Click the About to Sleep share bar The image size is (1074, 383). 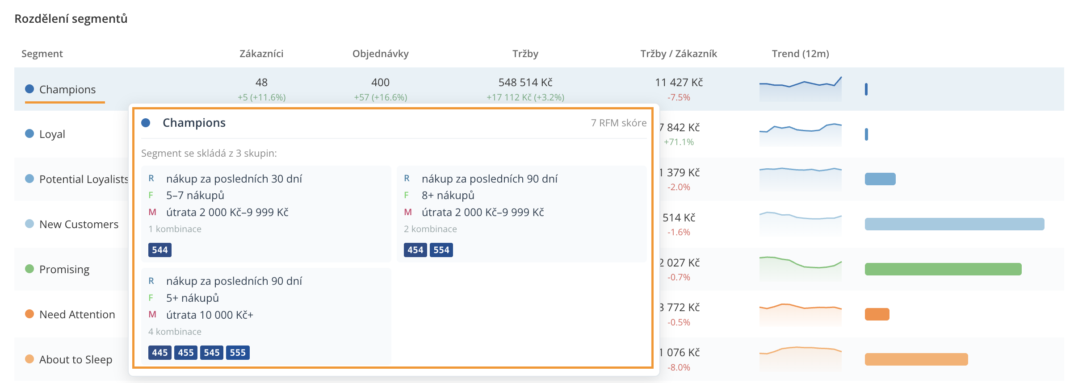pos(916,359)
